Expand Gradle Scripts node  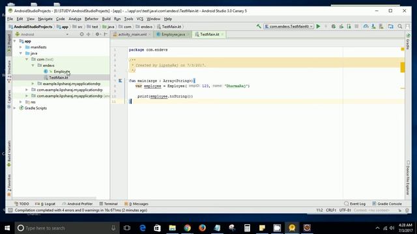click(x=15, y=108)
